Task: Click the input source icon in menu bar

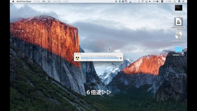Action: pyautogui.click(x=162, y=1)
